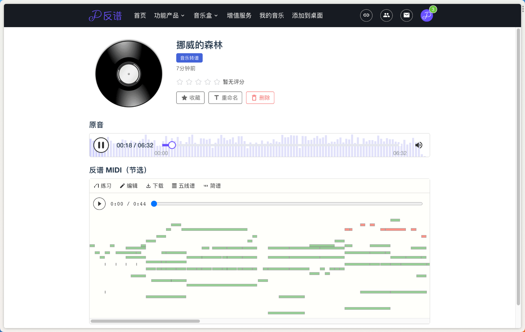
Task: Toggle 收藏 favorite for this song
Action: tap(190, 98)
